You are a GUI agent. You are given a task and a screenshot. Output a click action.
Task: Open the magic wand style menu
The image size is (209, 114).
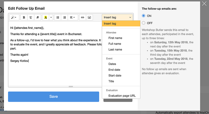click(x=14, y=17)
